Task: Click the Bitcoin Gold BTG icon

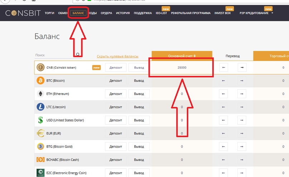Action: tap(40, 147)
